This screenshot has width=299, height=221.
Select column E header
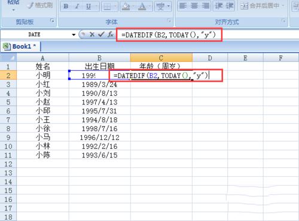pos(245,58)
